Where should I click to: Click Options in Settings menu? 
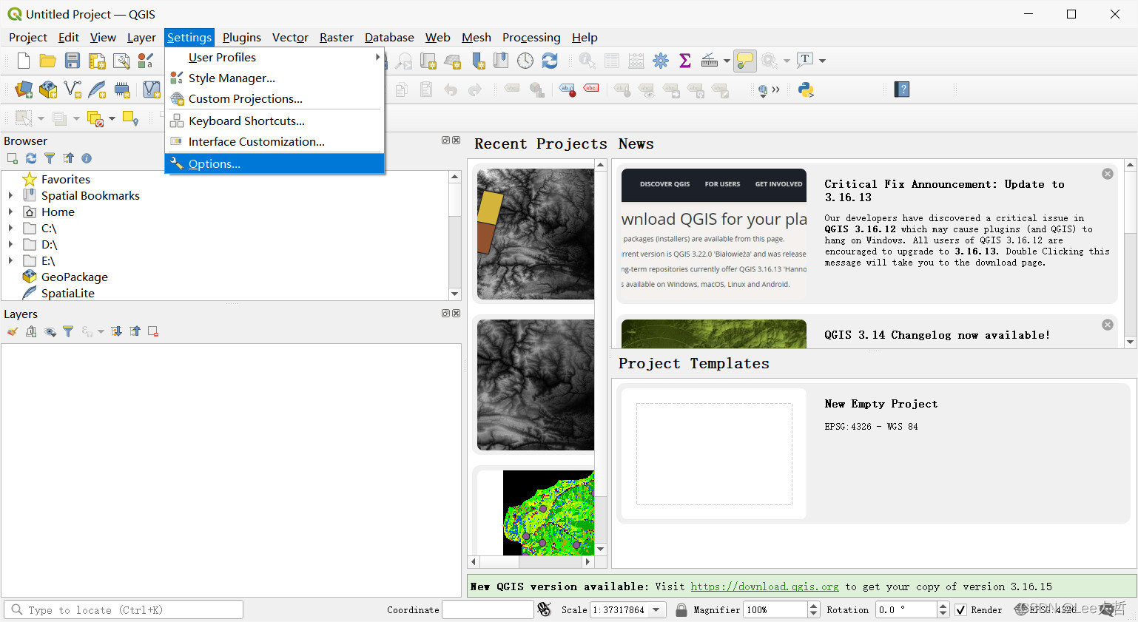275,163
